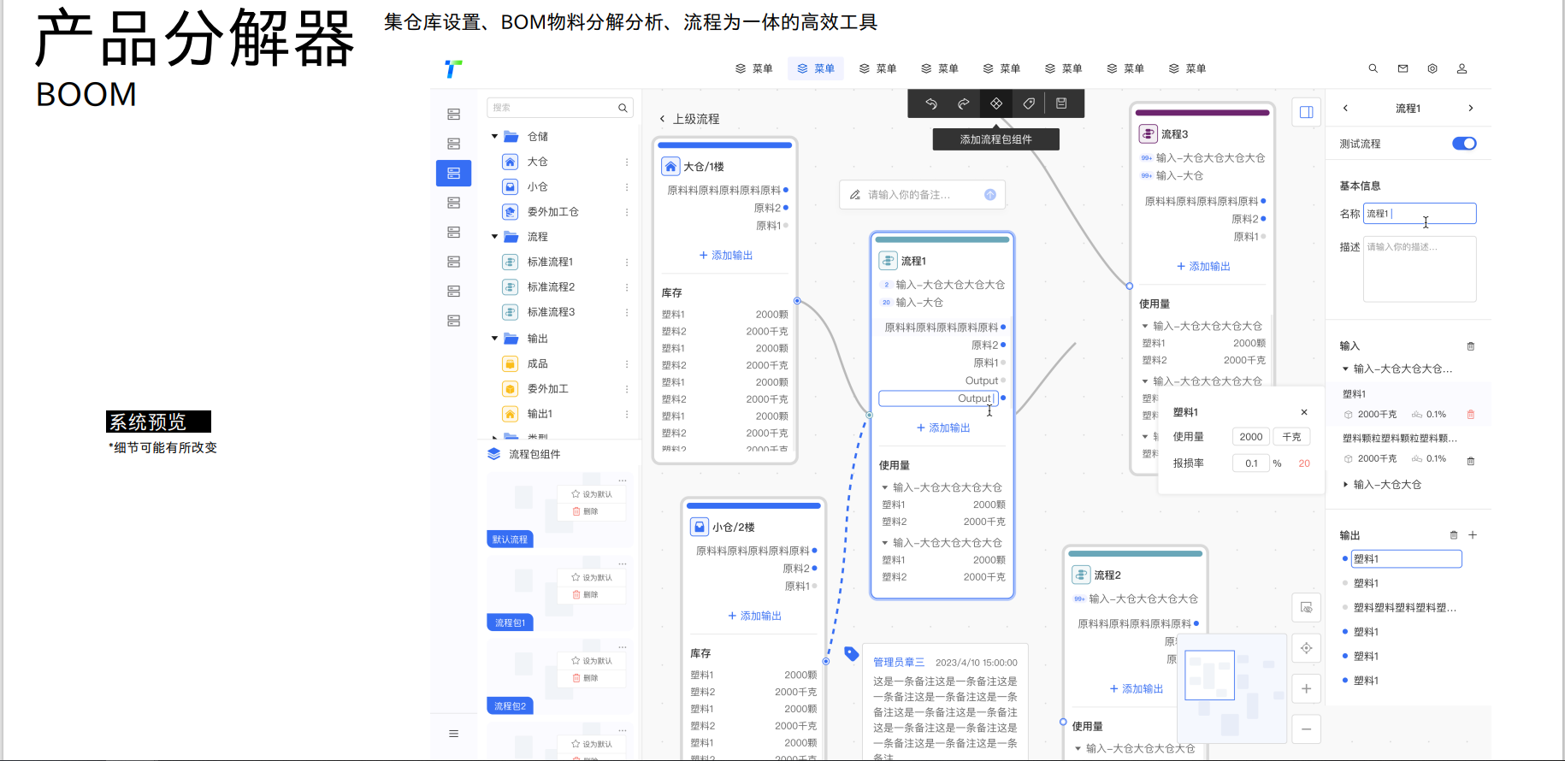
Task: Collapse 输入–大仓大仓大仓… in right panel
Action: (1345, 369)
